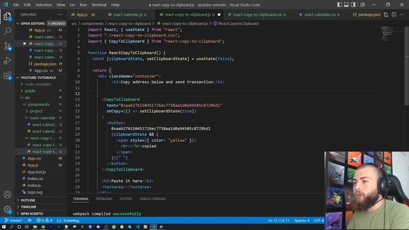Click the components breadcrumb segment
Screen dimensions: 409x230
(x=92, y=24)
